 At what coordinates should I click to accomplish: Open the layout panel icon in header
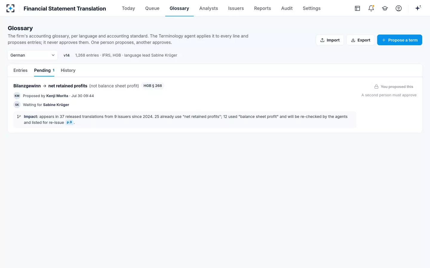click(357, 8)
